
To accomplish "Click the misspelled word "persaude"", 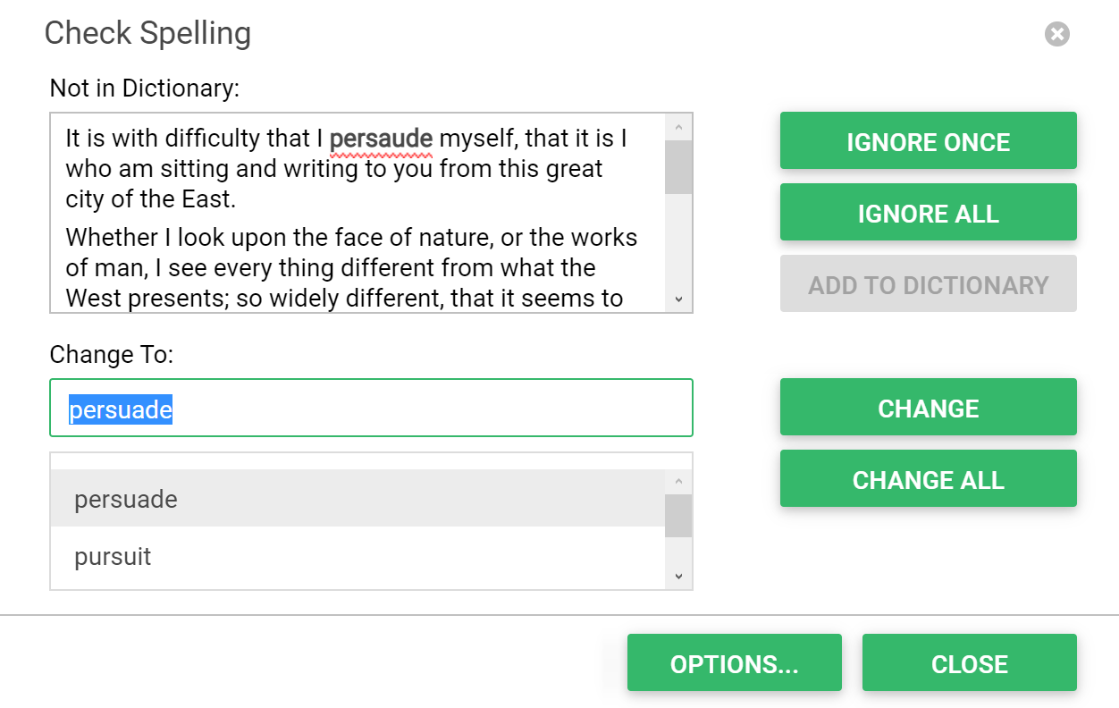I will [381, 139].
